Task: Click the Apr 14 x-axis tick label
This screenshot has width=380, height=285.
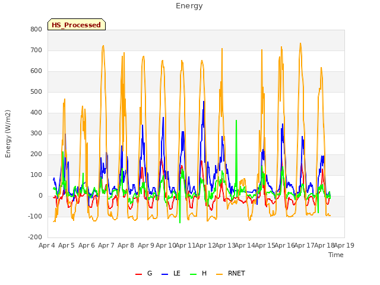Action: click(x=245, y=245)
